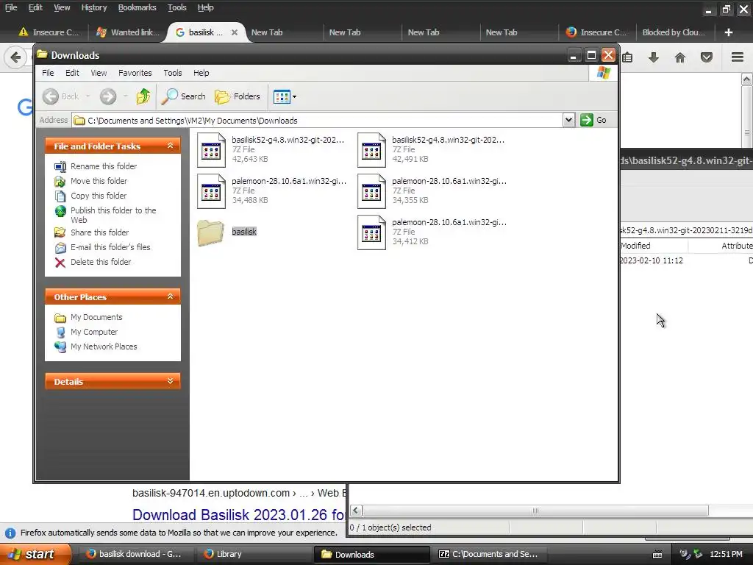
Task: Toggle the Folders pane button
Action: (238, 96)
